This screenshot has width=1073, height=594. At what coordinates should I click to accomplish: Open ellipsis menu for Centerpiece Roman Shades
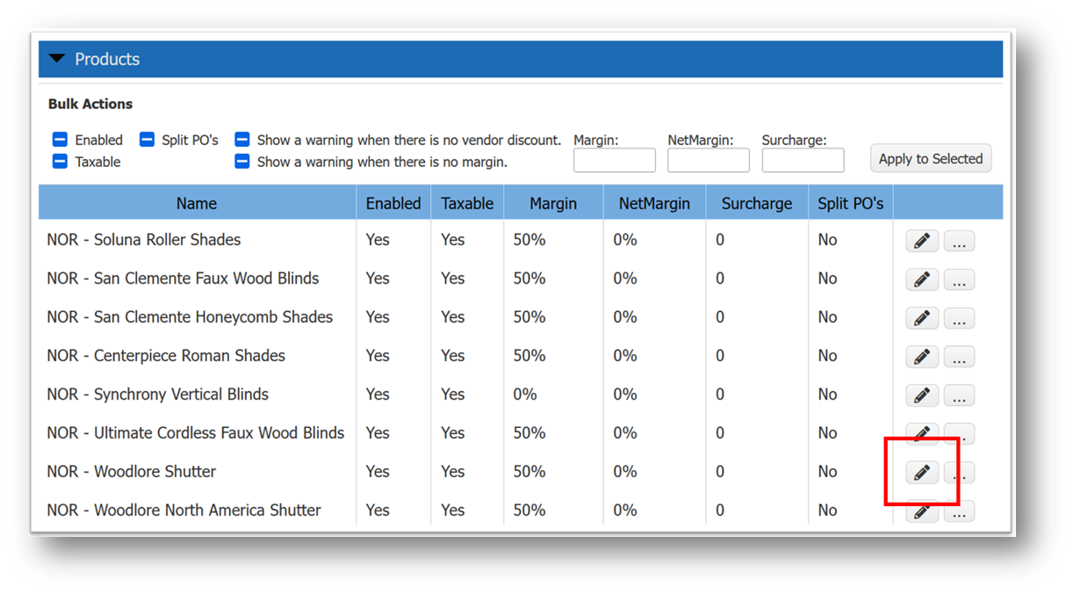tap(959, 357)
